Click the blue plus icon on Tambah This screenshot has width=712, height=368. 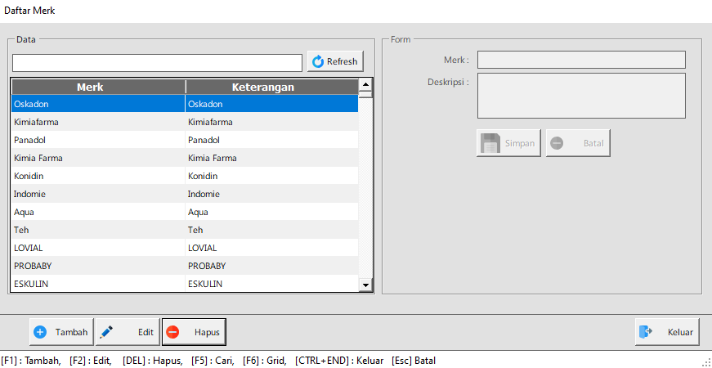click(x=40, y=332)
